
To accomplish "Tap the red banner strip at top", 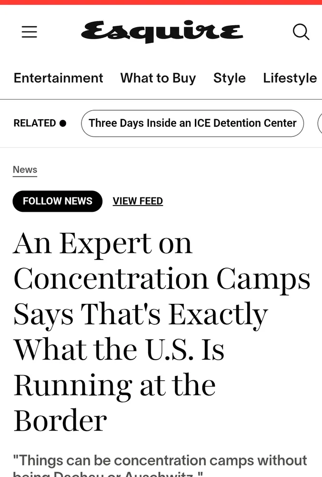I will pos(161,2).
